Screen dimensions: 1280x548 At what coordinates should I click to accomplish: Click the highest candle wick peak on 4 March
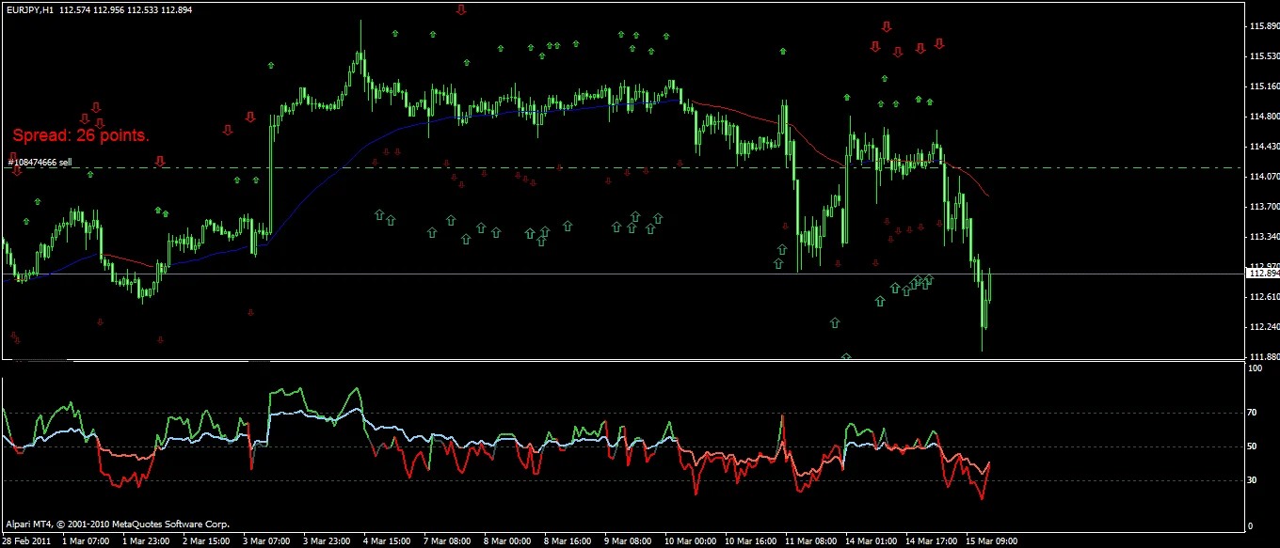tap(360, 24)
